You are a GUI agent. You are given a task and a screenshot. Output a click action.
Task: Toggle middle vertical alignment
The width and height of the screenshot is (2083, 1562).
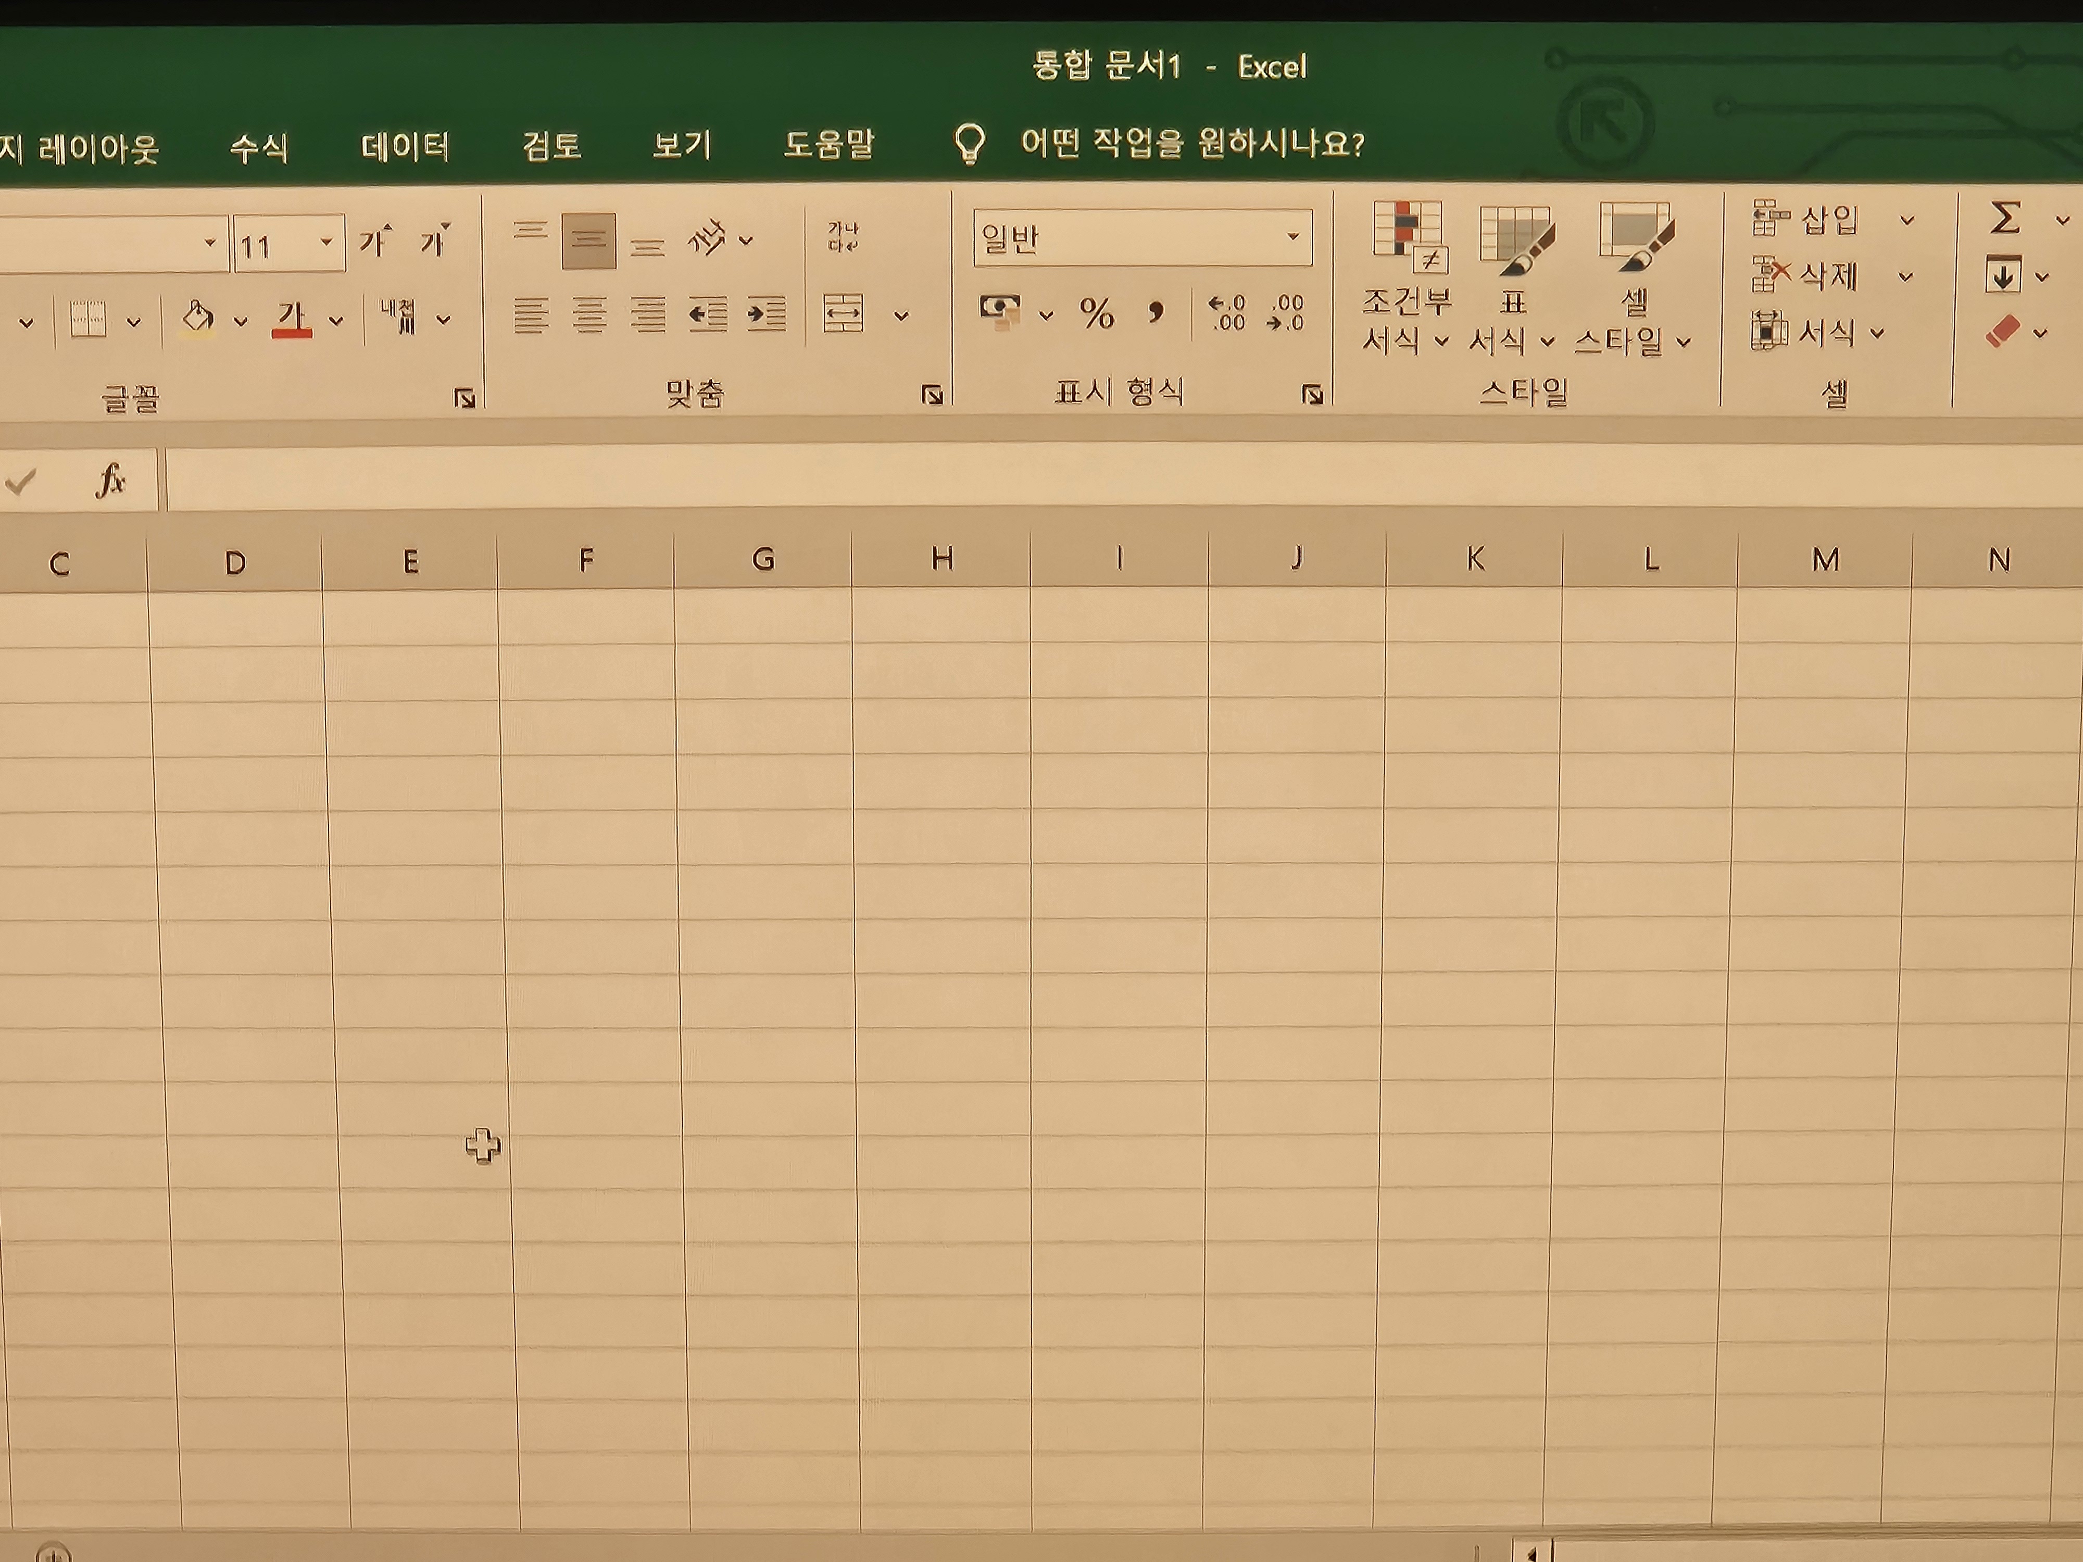[x=588, y=241]
